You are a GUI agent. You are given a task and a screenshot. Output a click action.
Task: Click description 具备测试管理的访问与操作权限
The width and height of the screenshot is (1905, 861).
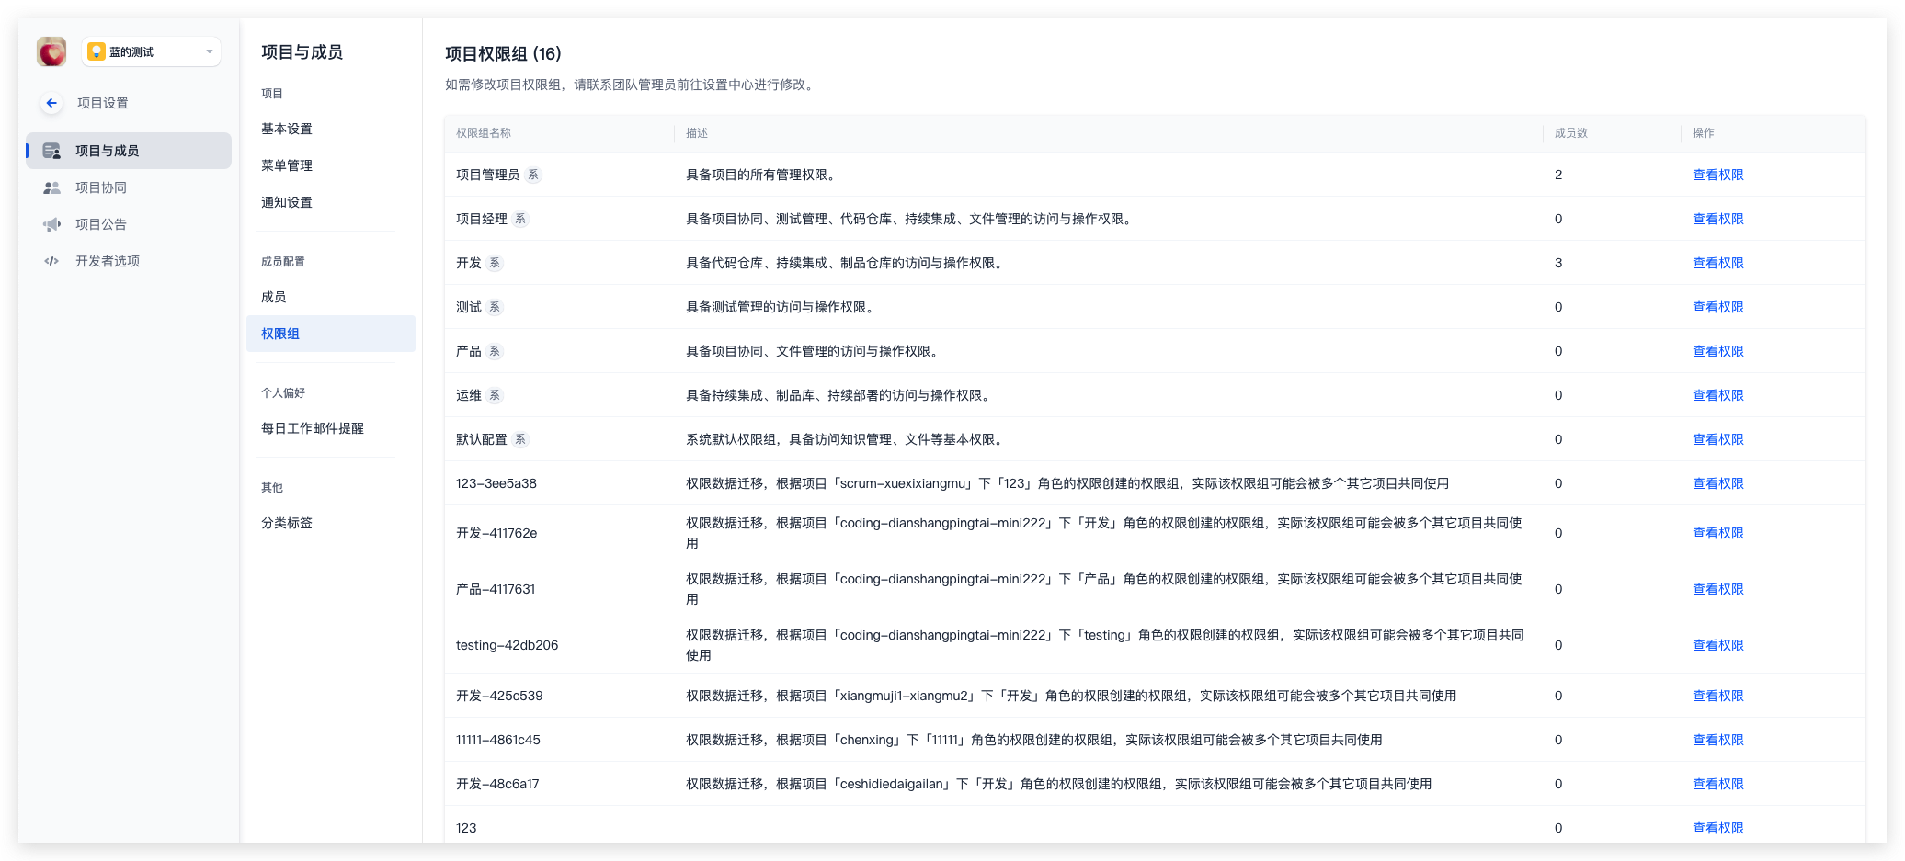pos(780,307)
